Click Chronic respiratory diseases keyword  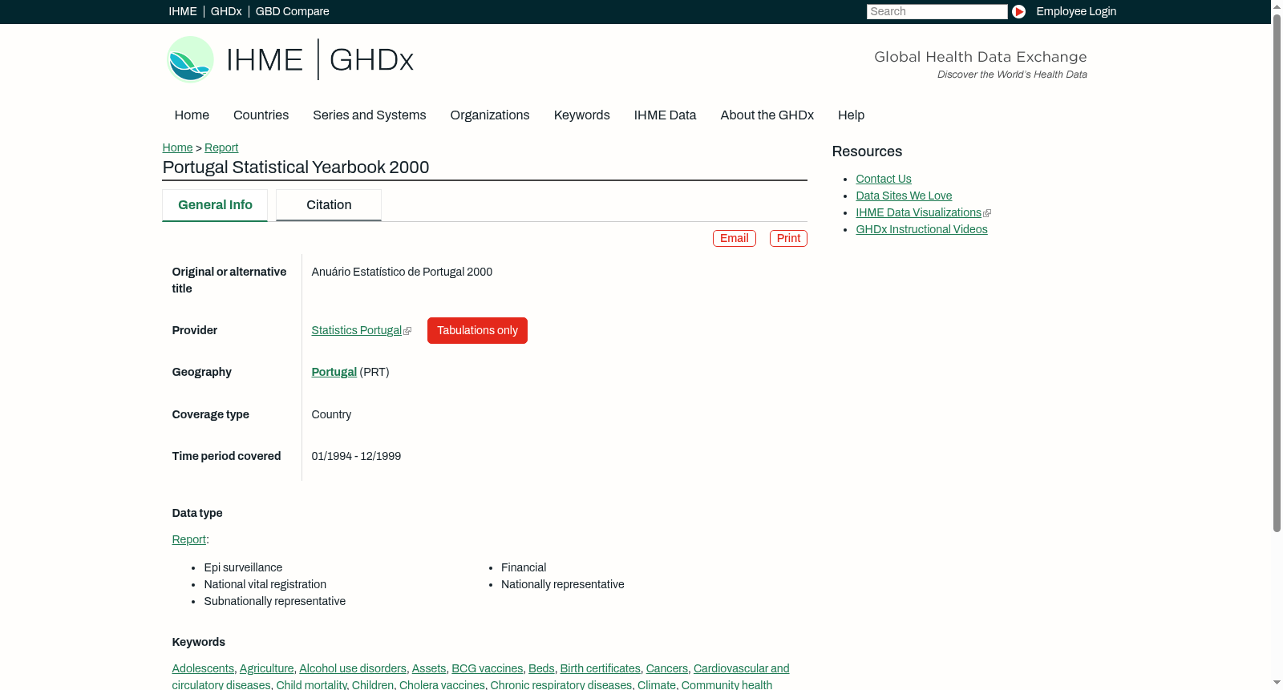click(x=561, y=685)
